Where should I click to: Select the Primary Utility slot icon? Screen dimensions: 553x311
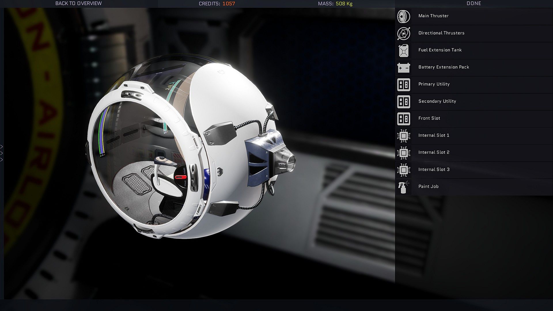click(x=404, y=85)
